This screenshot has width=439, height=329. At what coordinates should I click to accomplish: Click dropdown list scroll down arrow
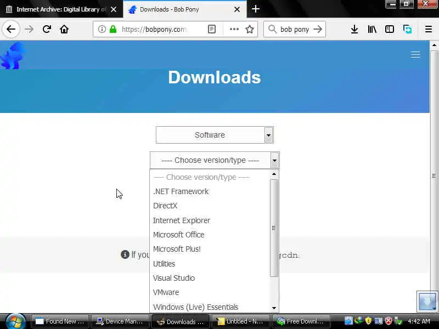tap(274, 308)
